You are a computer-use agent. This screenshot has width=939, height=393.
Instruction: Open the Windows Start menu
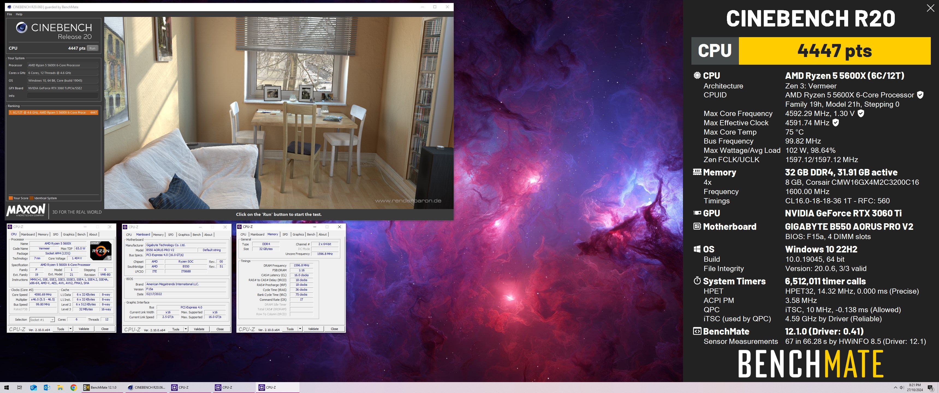pos(6,388)
